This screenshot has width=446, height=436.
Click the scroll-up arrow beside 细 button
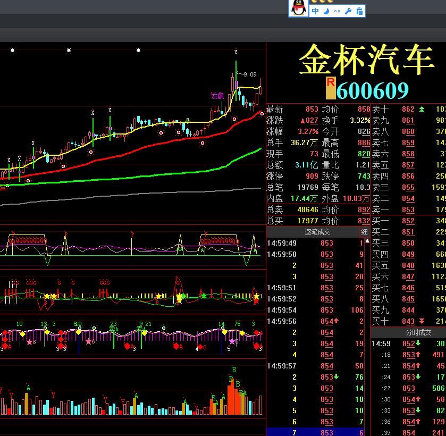pyautogui.click(x=367, y=241)
